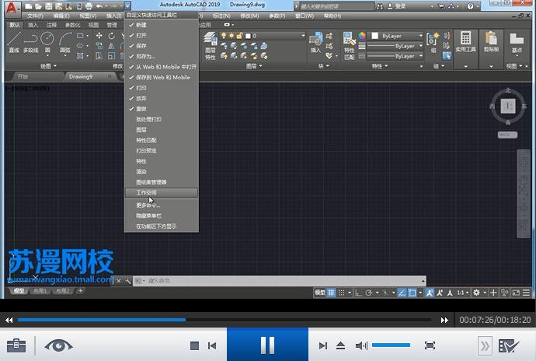Uncheck 打印 in quick access menu
The height and width of the screenshot is (361, 536).
pos(162,88)
